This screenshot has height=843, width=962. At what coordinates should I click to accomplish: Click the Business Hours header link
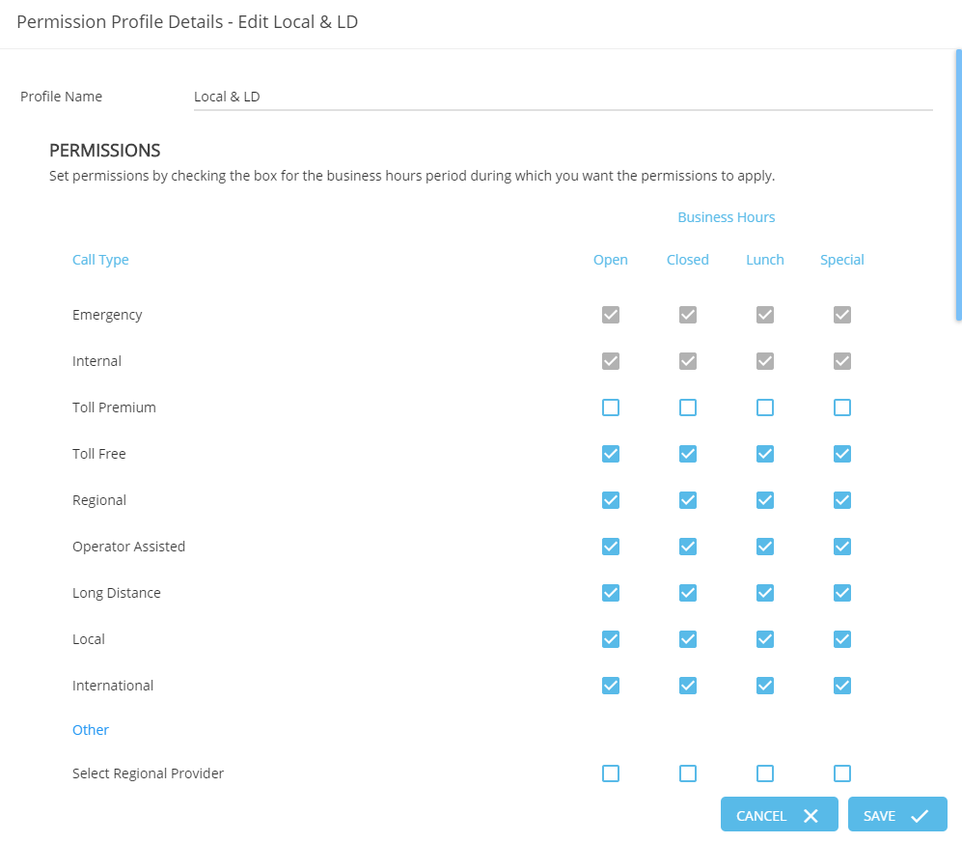(727, 217)
